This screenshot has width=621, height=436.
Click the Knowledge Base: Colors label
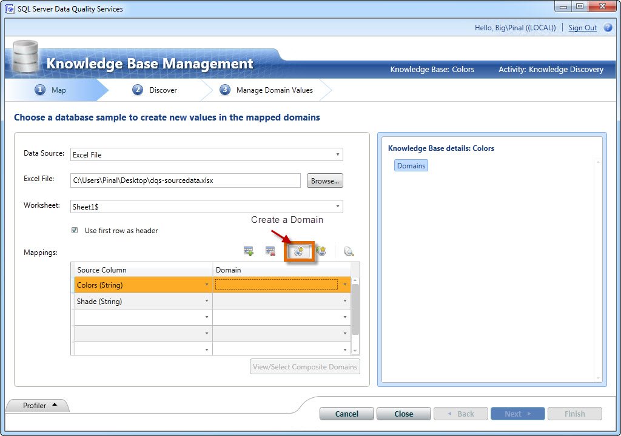(432, 69)
